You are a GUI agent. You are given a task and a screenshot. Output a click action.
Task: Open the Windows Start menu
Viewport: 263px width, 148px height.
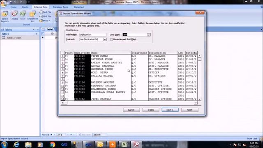click(4, 144)
